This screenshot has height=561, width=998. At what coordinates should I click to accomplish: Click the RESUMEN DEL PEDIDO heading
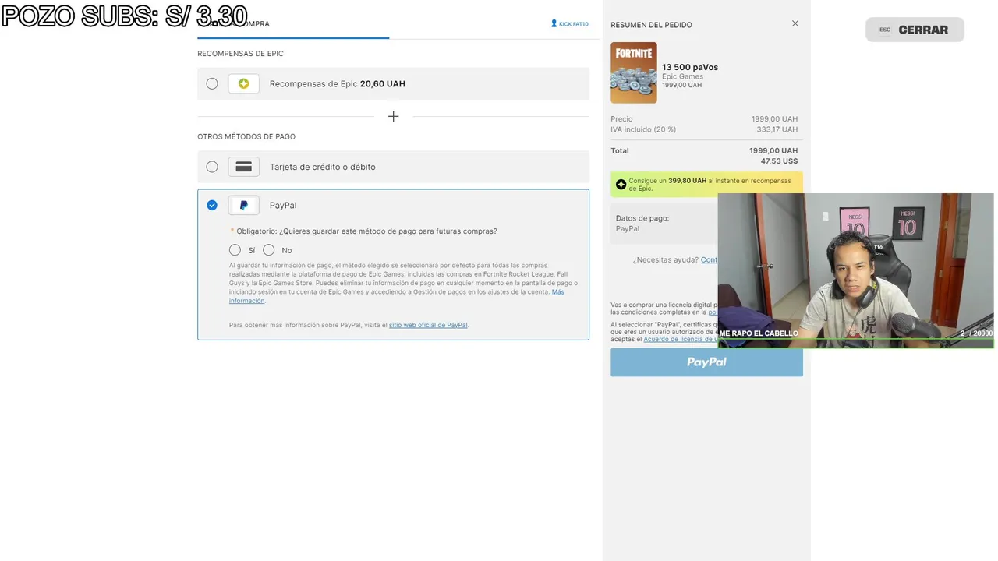coord(651,25)
